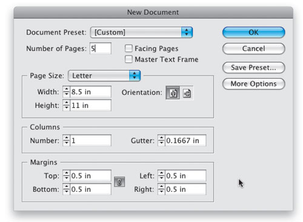
Task: Click the Left margin field
Action: pos(185,175)
